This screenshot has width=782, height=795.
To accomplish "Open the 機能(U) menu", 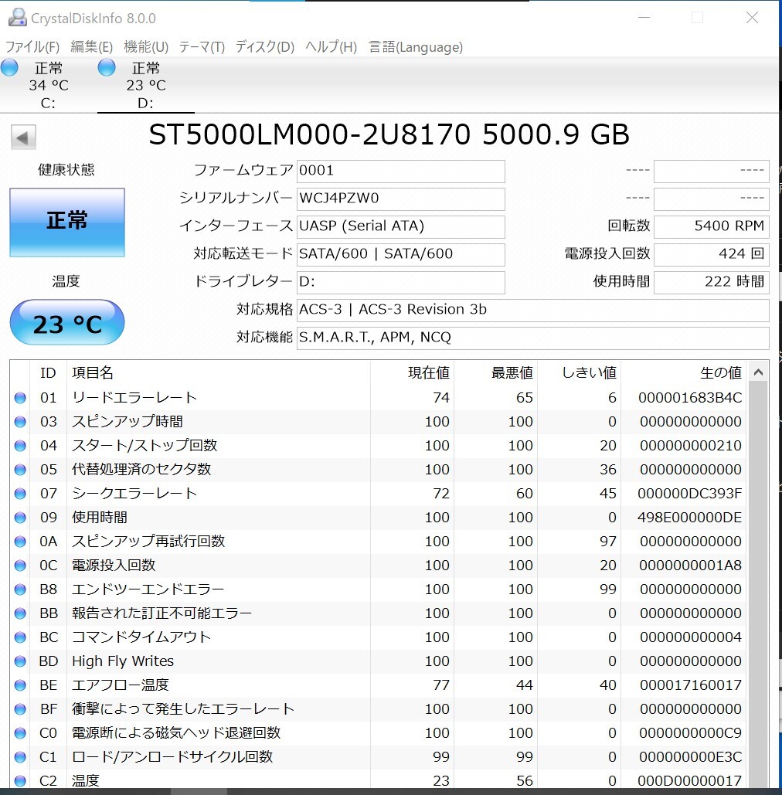I will (x=146, y=47).
